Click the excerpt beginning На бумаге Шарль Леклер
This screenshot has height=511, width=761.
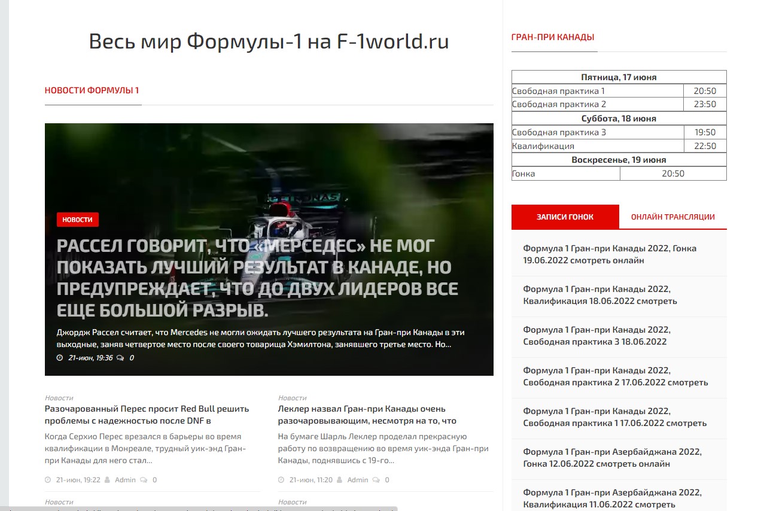coord(383,449)
